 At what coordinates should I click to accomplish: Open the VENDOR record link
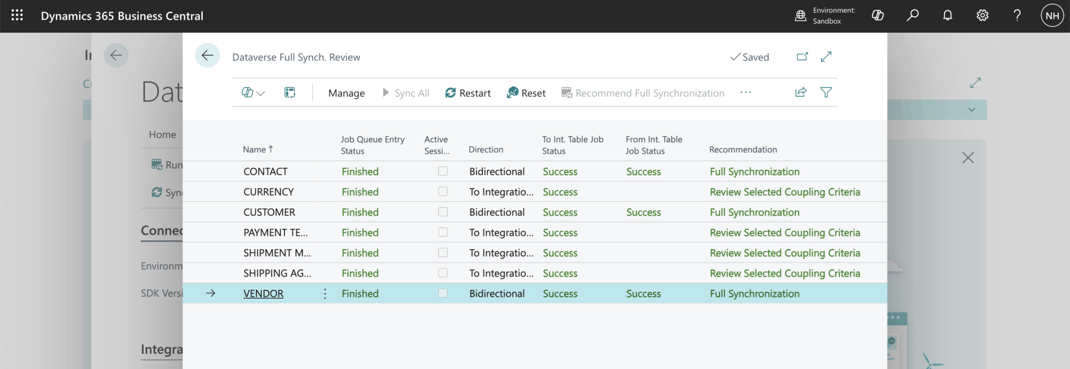coord(263,294)
